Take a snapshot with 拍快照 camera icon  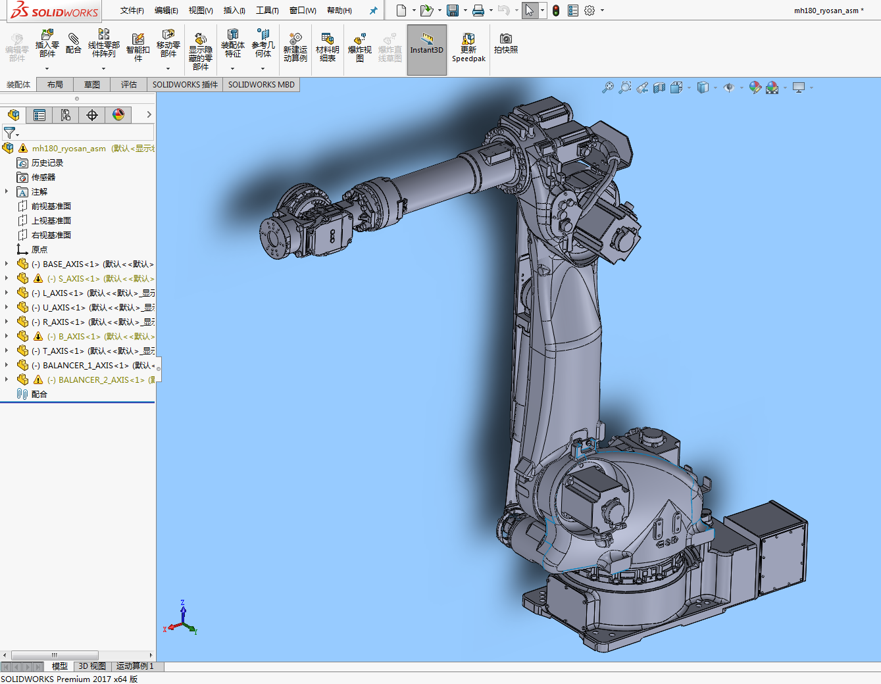(505, 43)
